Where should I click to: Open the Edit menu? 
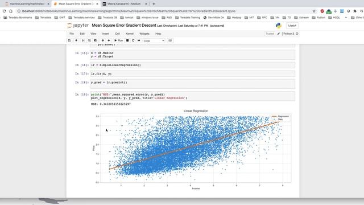[x=82, y=34]
